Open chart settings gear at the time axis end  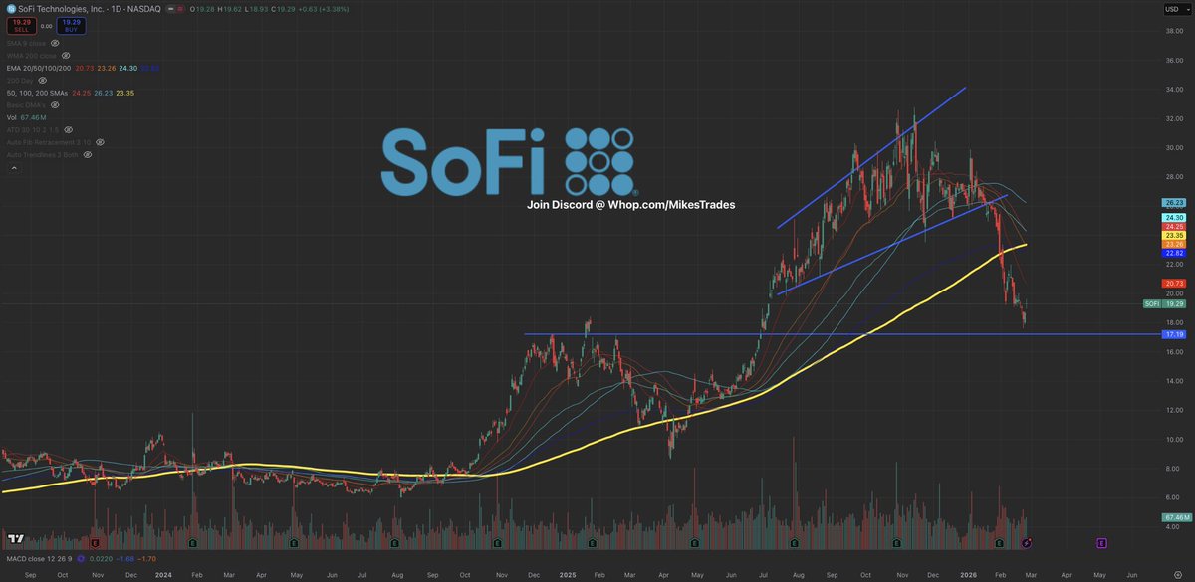coord(1177,575)
